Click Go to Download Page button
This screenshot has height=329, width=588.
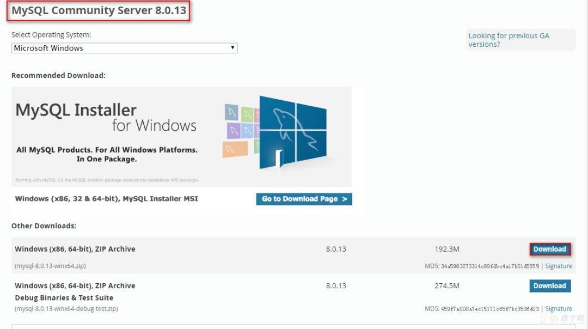click(x=304, y=199)
